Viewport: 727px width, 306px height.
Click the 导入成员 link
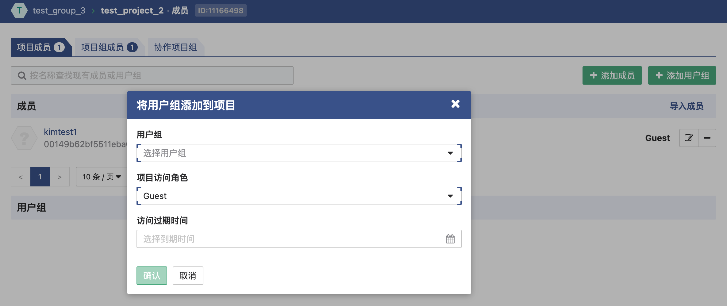tap(687, 106)
